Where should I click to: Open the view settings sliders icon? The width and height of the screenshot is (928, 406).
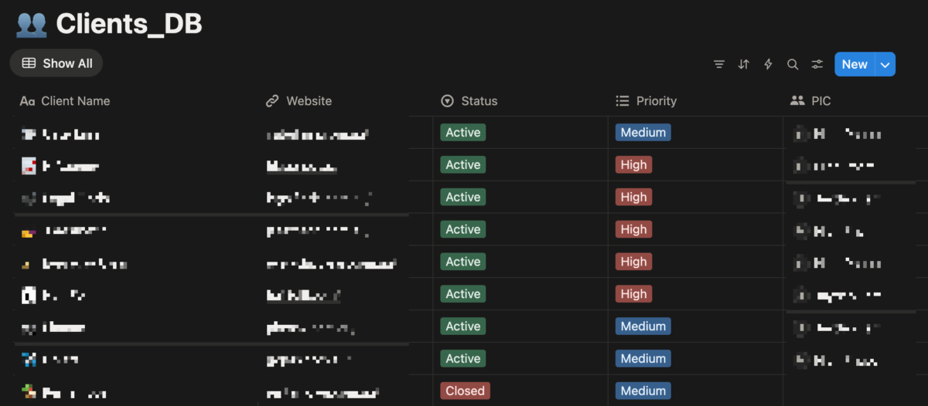tap(817, 65)
